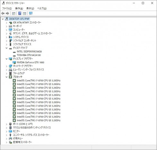Screen dimensions: 157x150
Task: Click the モニター category icon
Action: pos(10,131)
